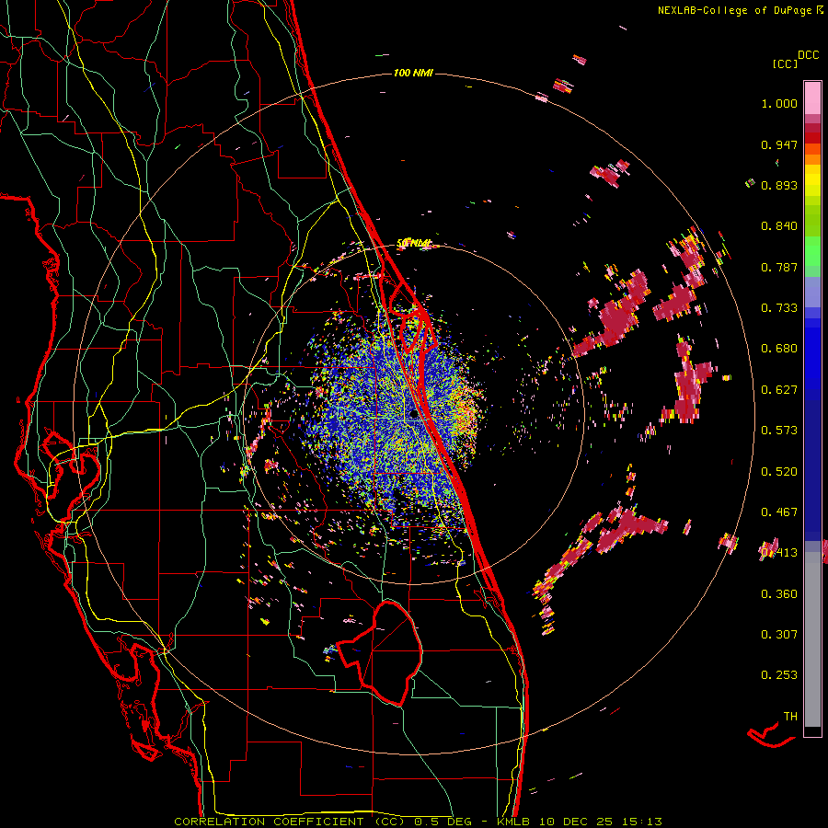Click the 0.733 color scale value
Screen dimensions: 828x828
(779, 308)
